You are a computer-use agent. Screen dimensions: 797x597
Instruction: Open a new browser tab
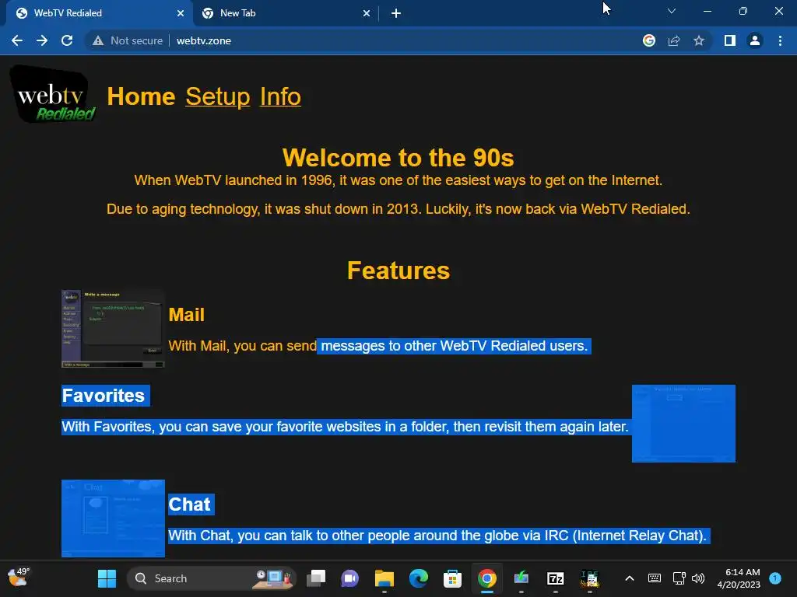396,13
